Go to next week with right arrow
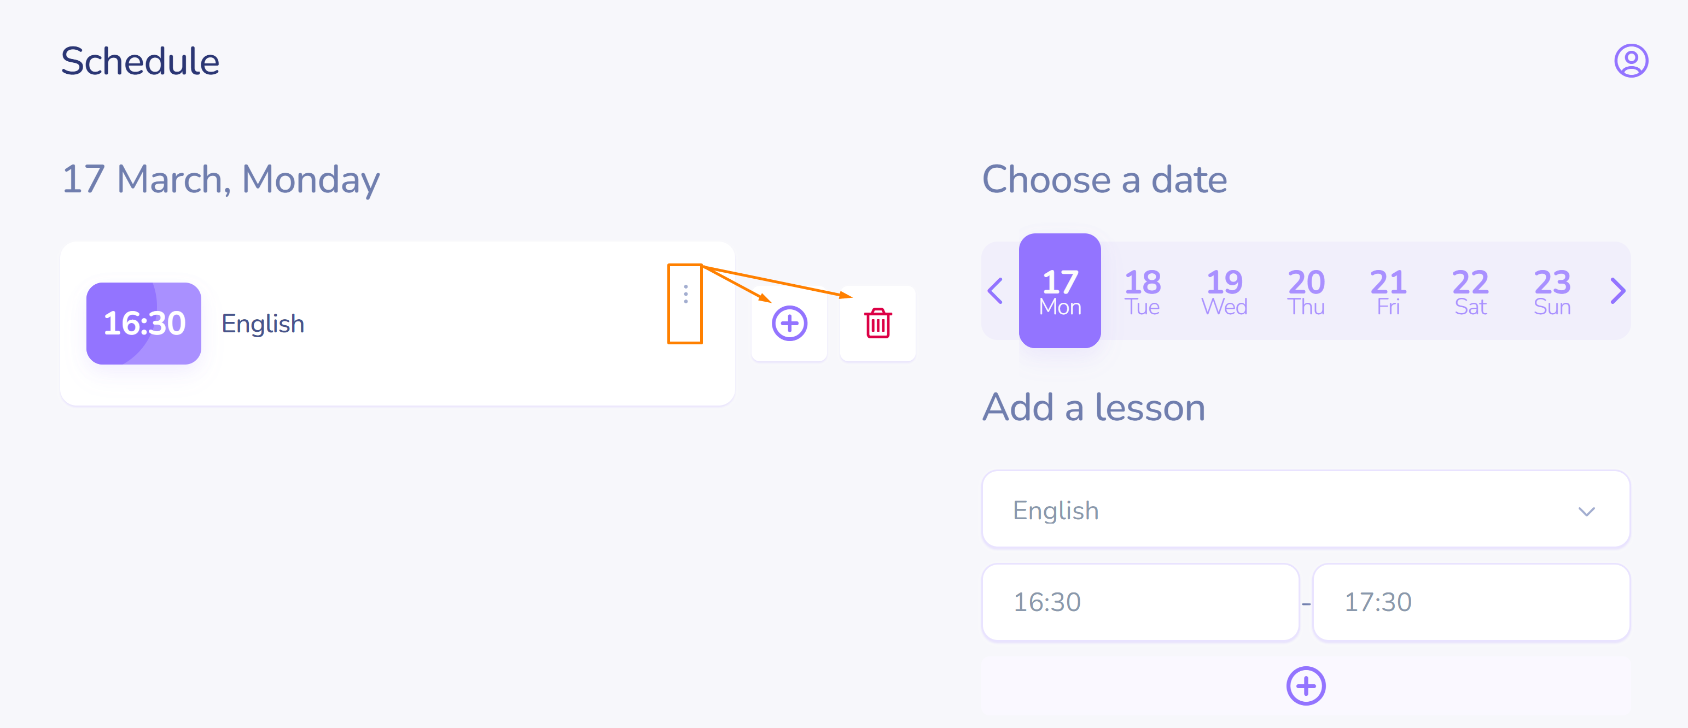This screenshot has height=728, width=1688. tap(1617, 291)
